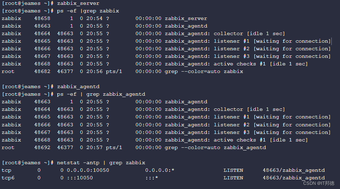340x189 pixels.
Task: Click 'ps -ef | grep zabbix_agentd' command
Action: [x=101, y=94]
